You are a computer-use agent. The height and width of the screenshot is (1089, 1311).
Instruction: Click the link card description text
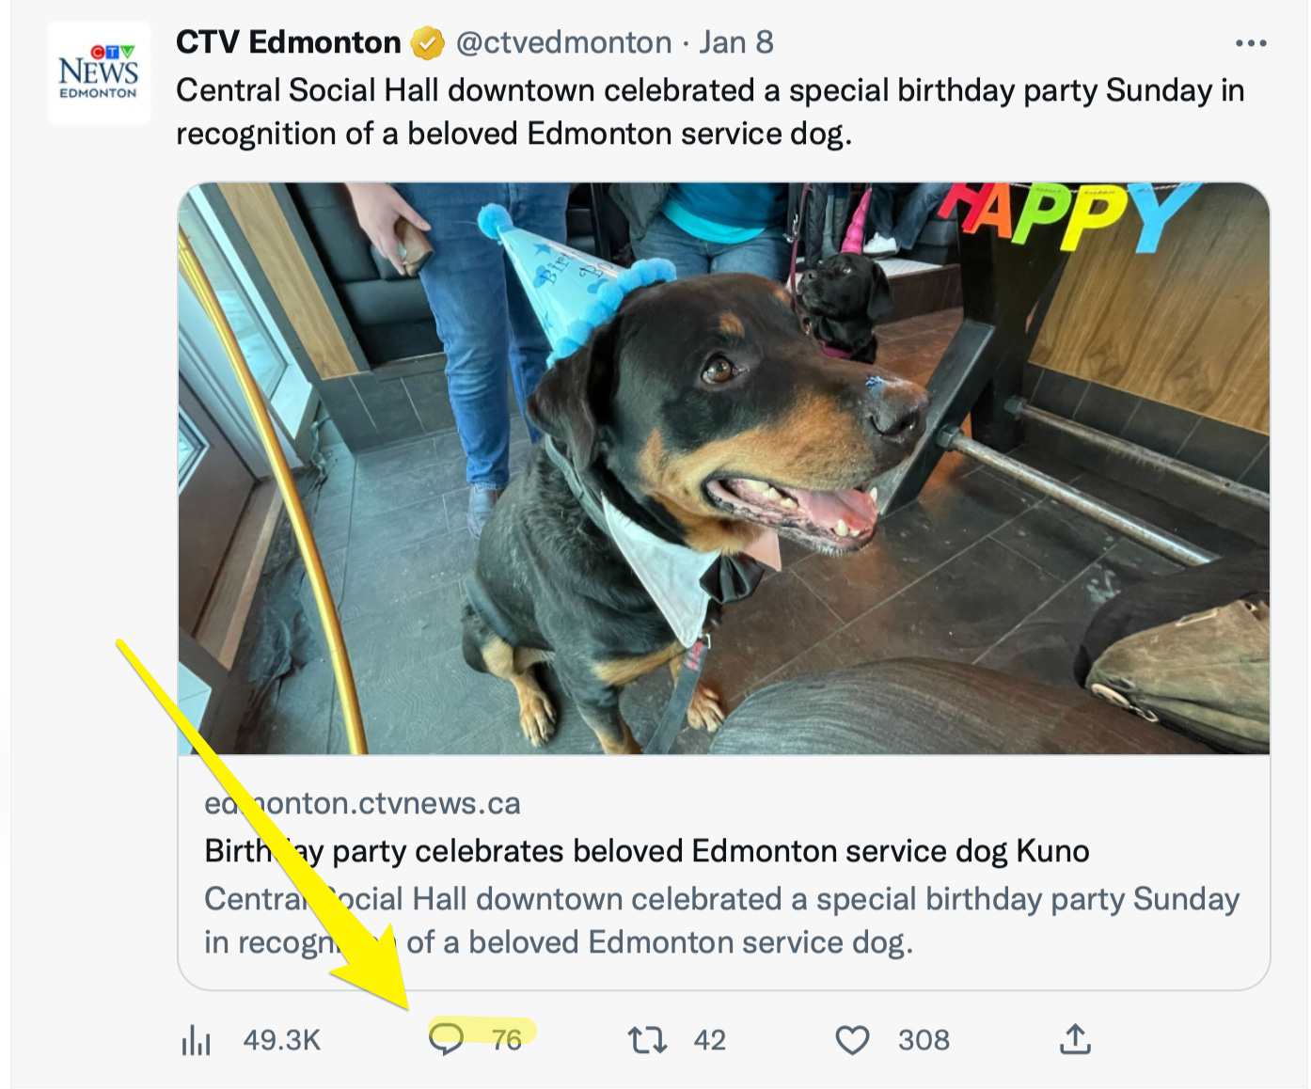click(720, 920)
